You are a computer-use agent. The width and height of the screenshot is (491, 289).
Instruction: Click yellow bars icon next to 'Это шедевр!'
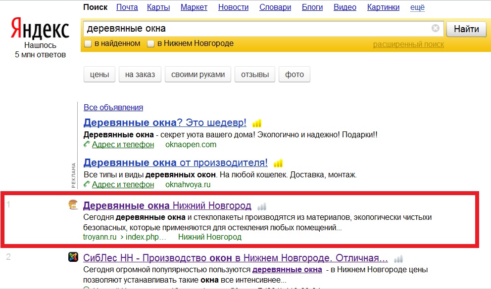(x=257, y=124)
